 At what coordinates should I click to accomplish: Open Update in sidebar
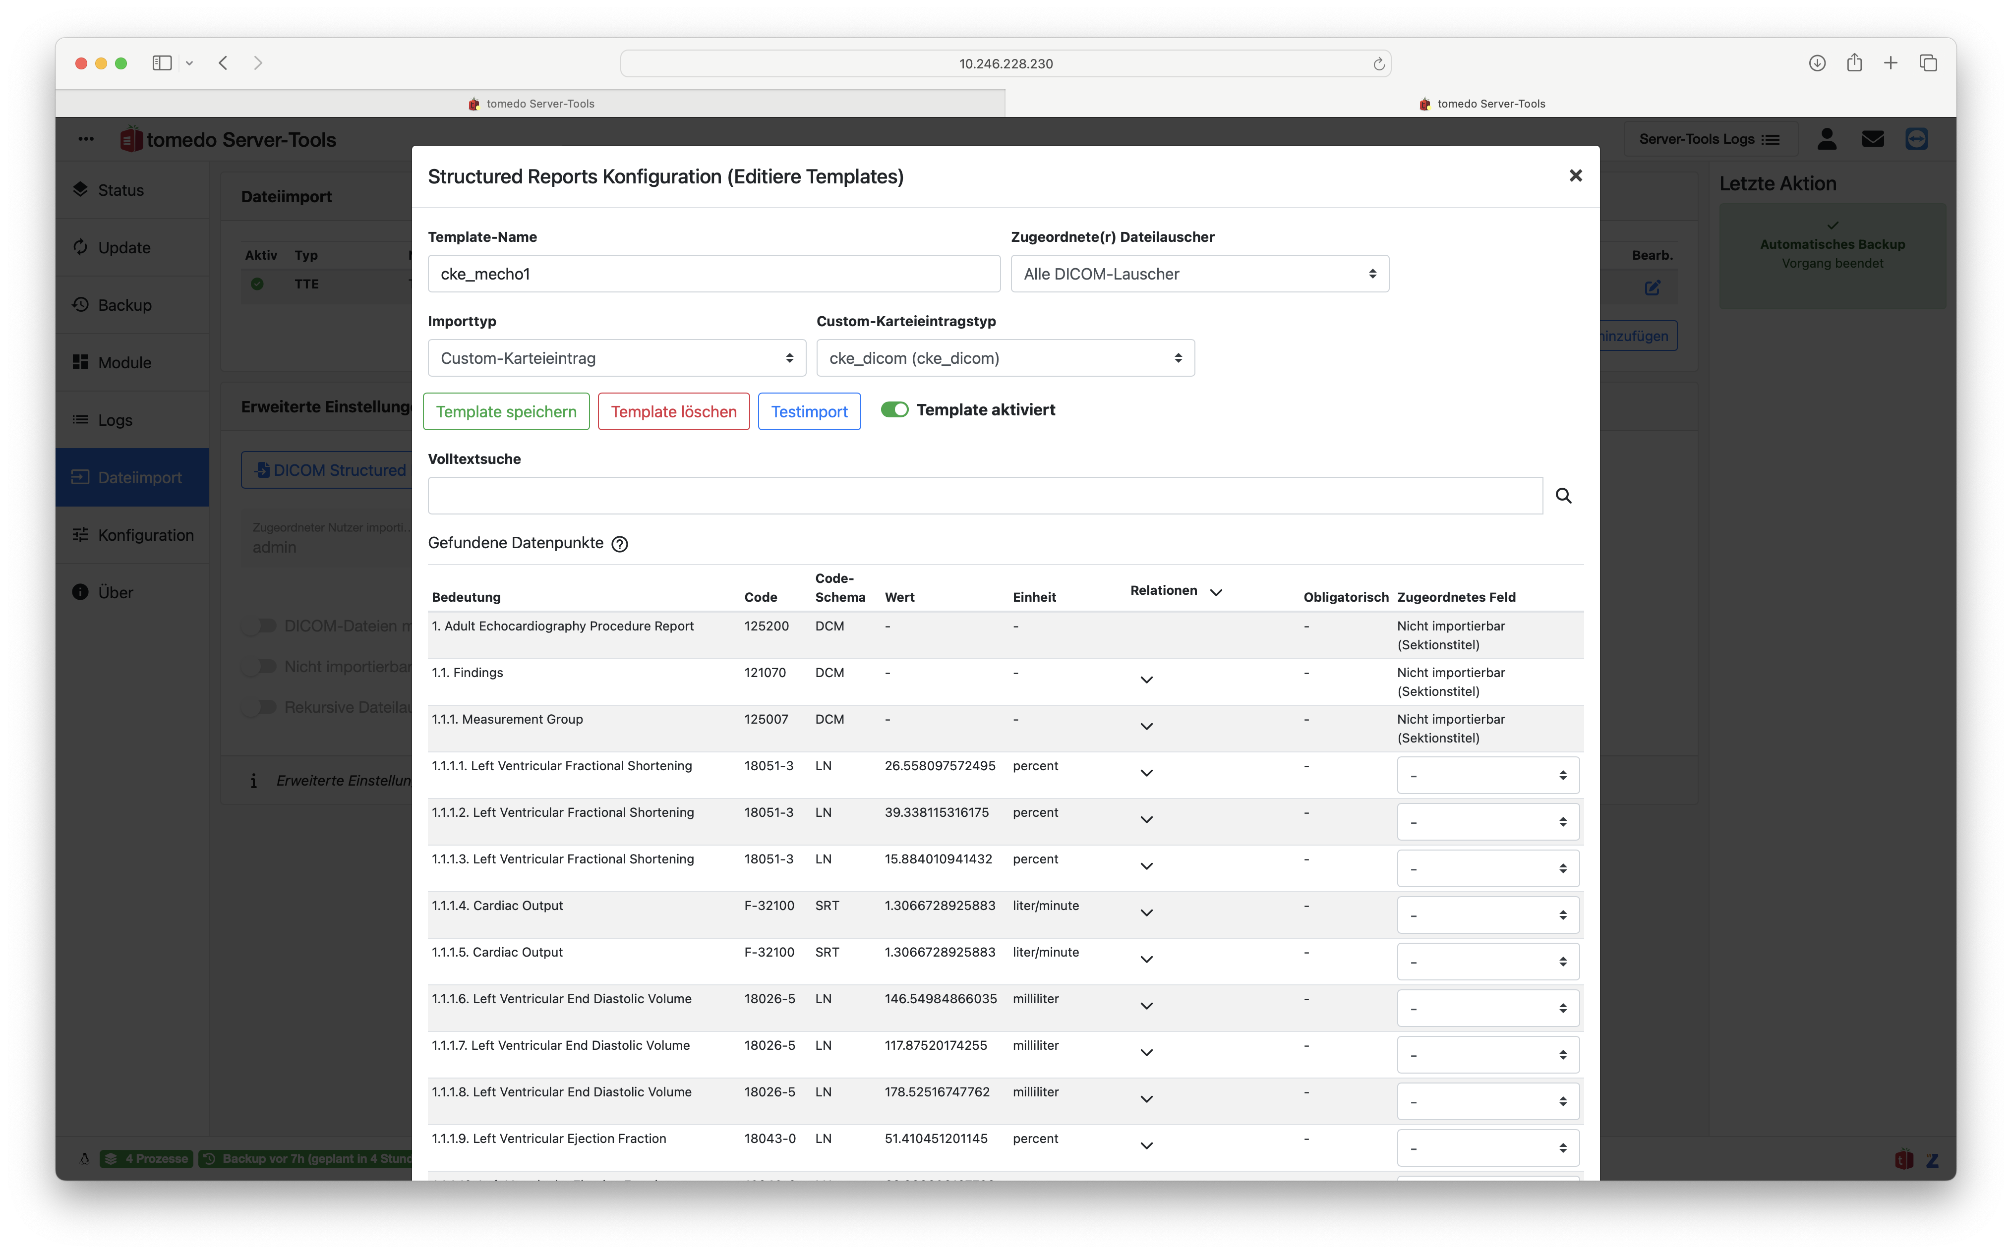click(132, 247)
